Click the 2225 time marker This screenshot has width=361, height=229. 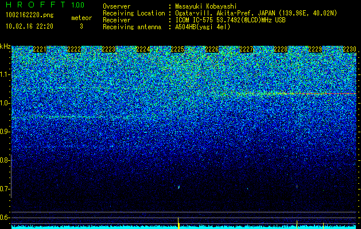tap(177, 49)
